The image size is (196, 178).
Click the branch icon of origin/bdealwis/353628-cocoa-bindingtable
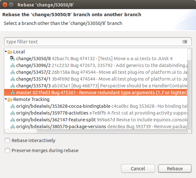pos(13,106)
